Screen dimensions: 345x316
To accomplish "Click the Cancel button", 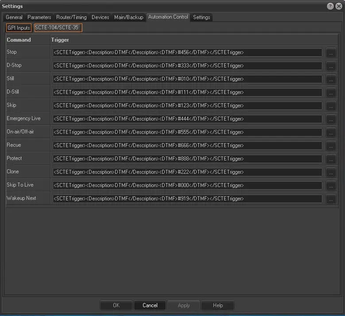I will [150, 305].
